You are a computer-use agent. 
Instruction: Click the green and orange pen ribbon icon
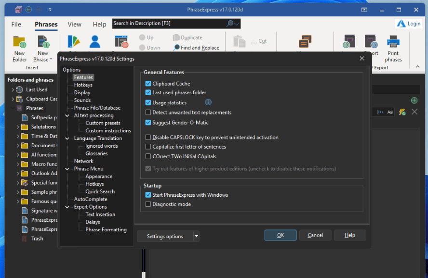click(73, 42)
